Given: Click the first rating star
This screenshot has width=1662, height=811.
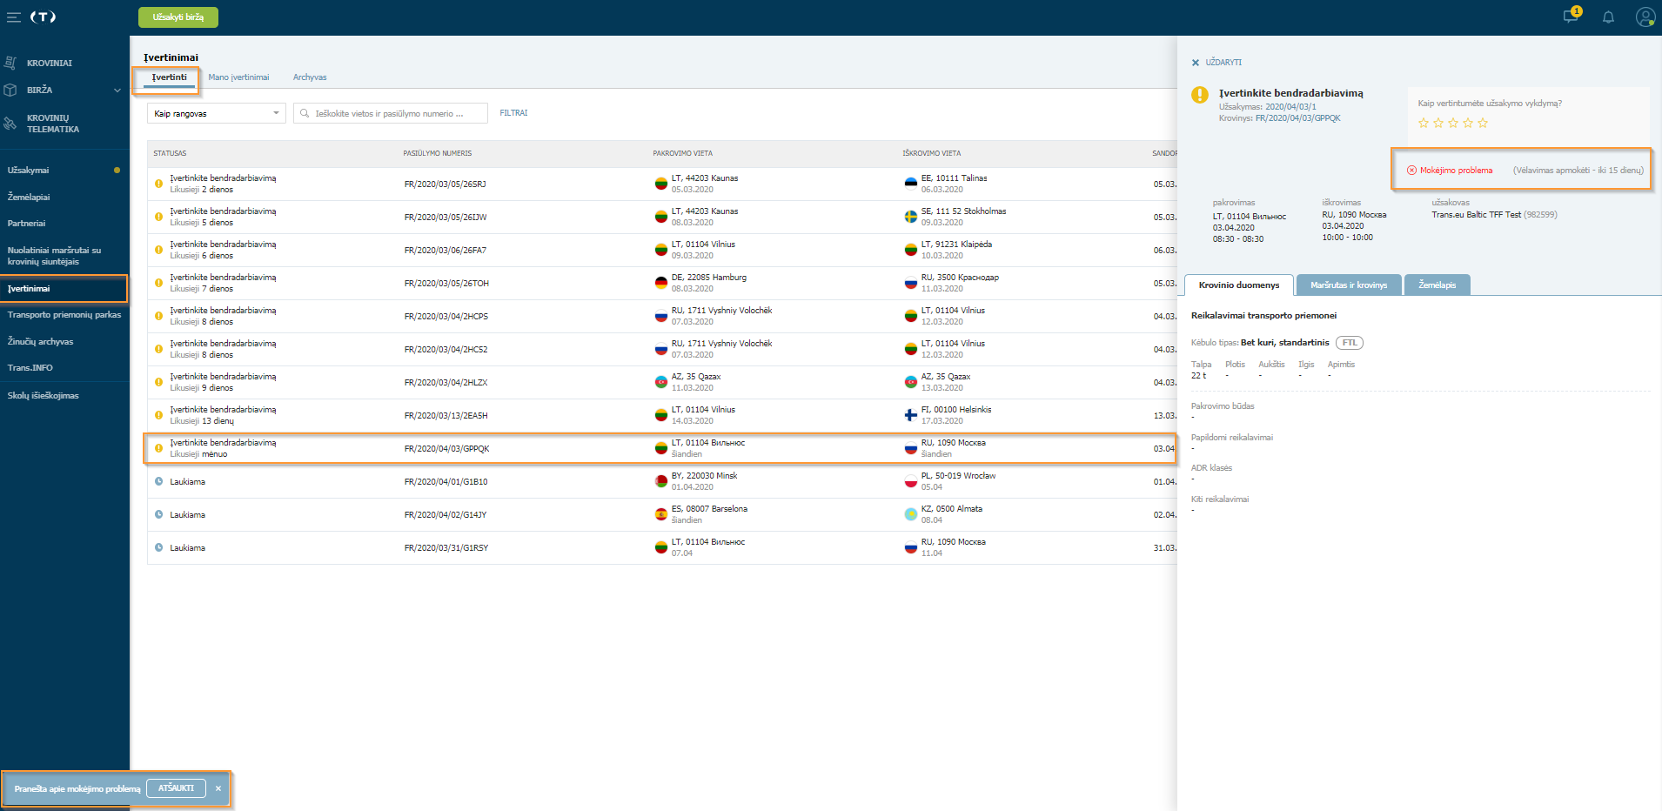Looking at the screenshot, I should click(x=1424, y=123).
